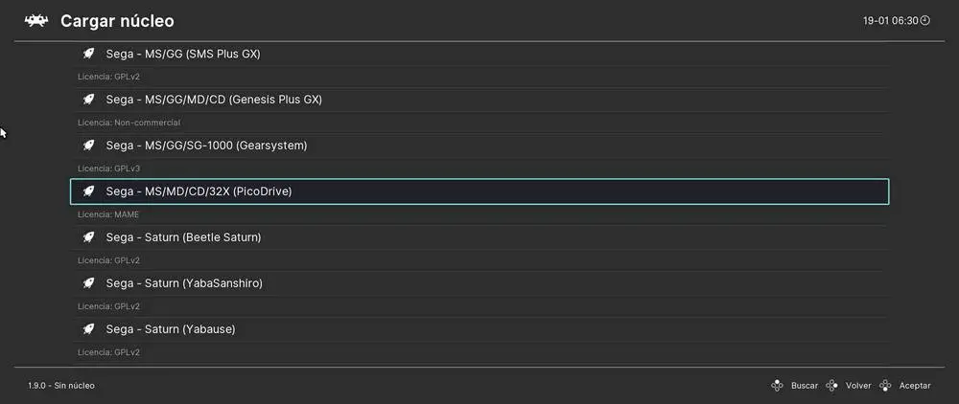
Task: Click the RetroArch invader logo icon
Action: pyautogui.click(x=36, y=20)
